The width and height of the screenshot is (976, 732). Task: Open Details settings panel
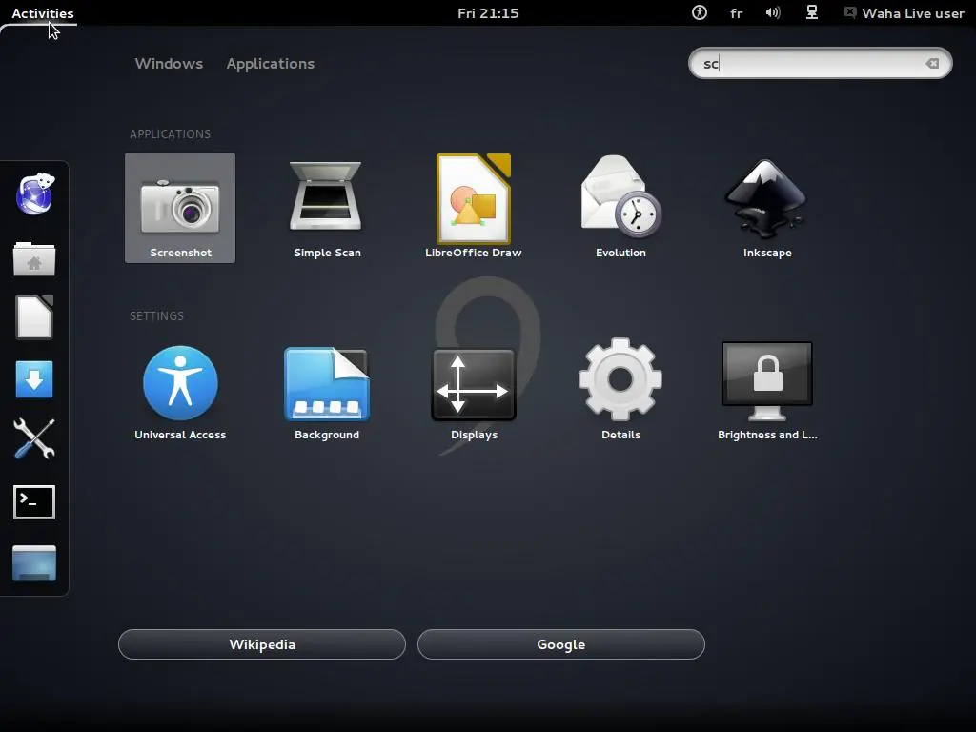click(620, 390)
